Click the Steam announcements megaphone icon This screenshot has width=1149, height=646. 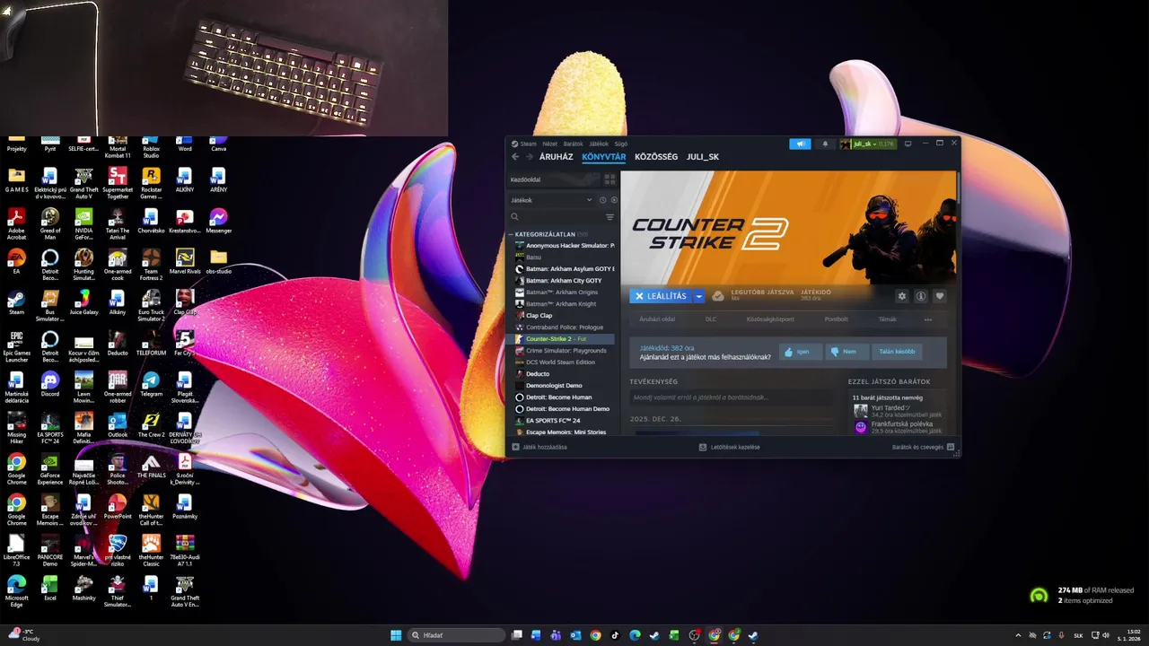coord(800,144)
